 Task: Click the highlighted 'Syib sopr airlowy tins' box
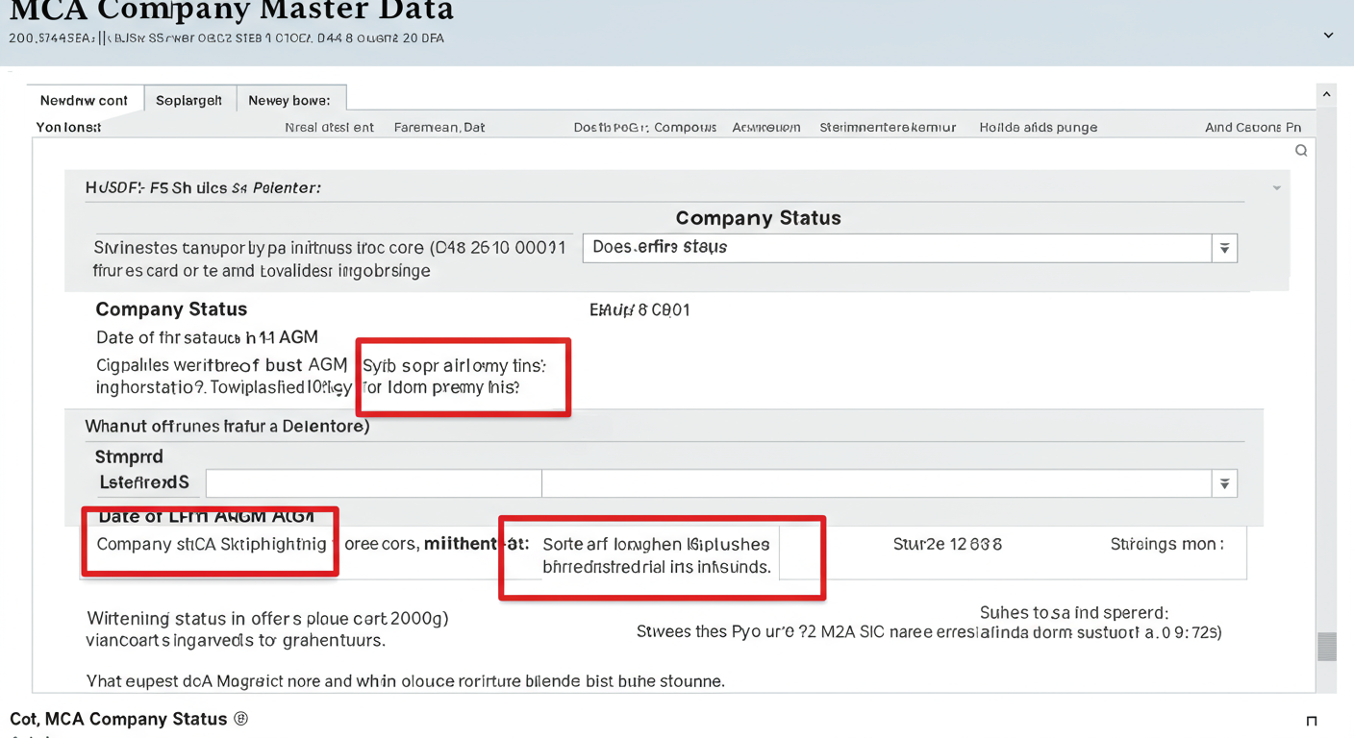coord(463,377)
